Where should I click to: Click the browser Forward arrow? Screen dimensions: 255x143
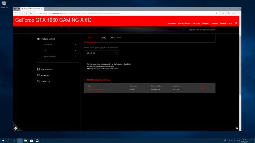(21, 13)
